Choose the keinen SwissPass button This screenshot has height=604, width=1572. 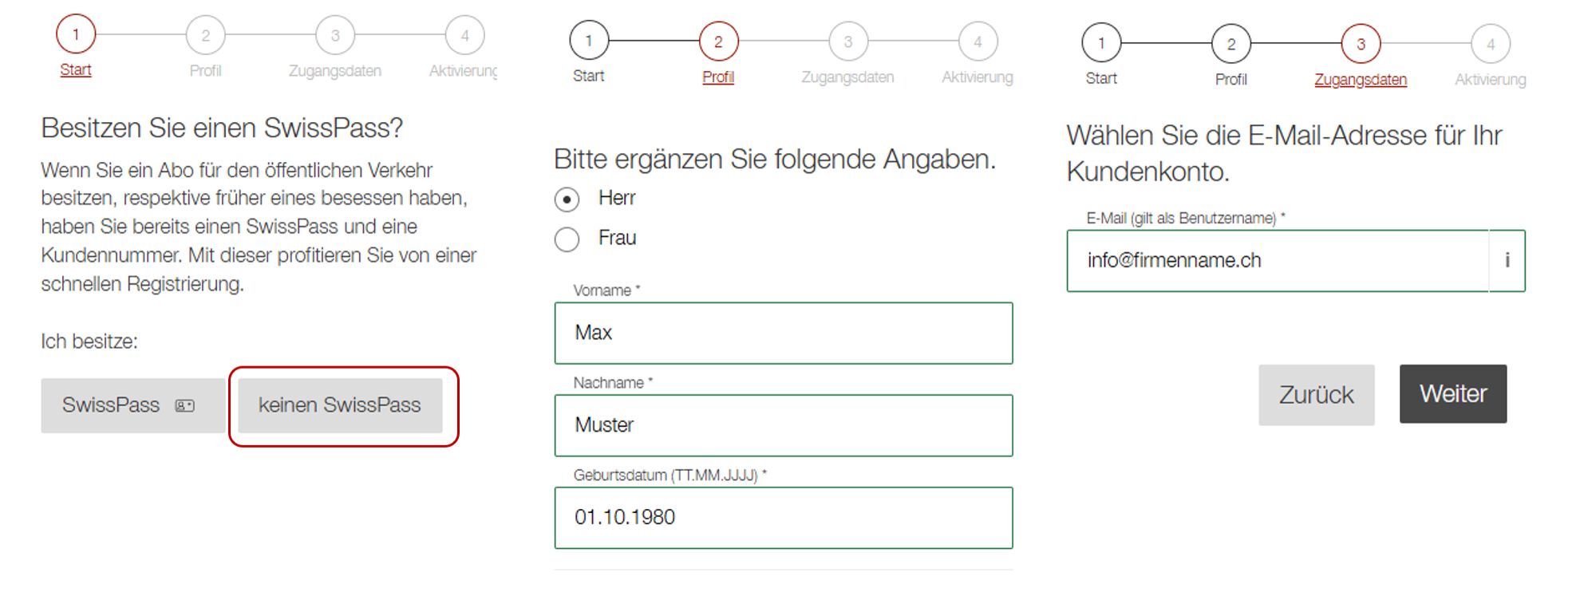pos(340,405)
